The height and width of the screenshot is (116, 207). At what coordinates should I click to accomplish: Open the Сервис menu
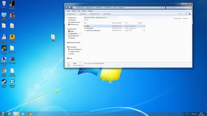[x=84, y=11]
